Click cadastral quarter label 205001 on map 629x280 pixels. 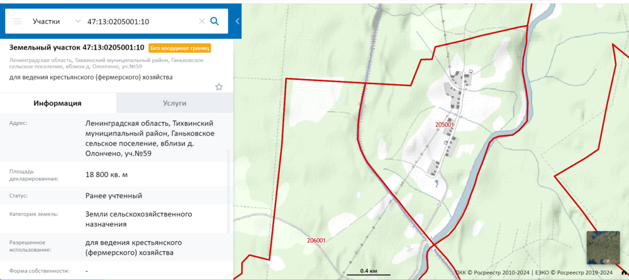[444, 124]
